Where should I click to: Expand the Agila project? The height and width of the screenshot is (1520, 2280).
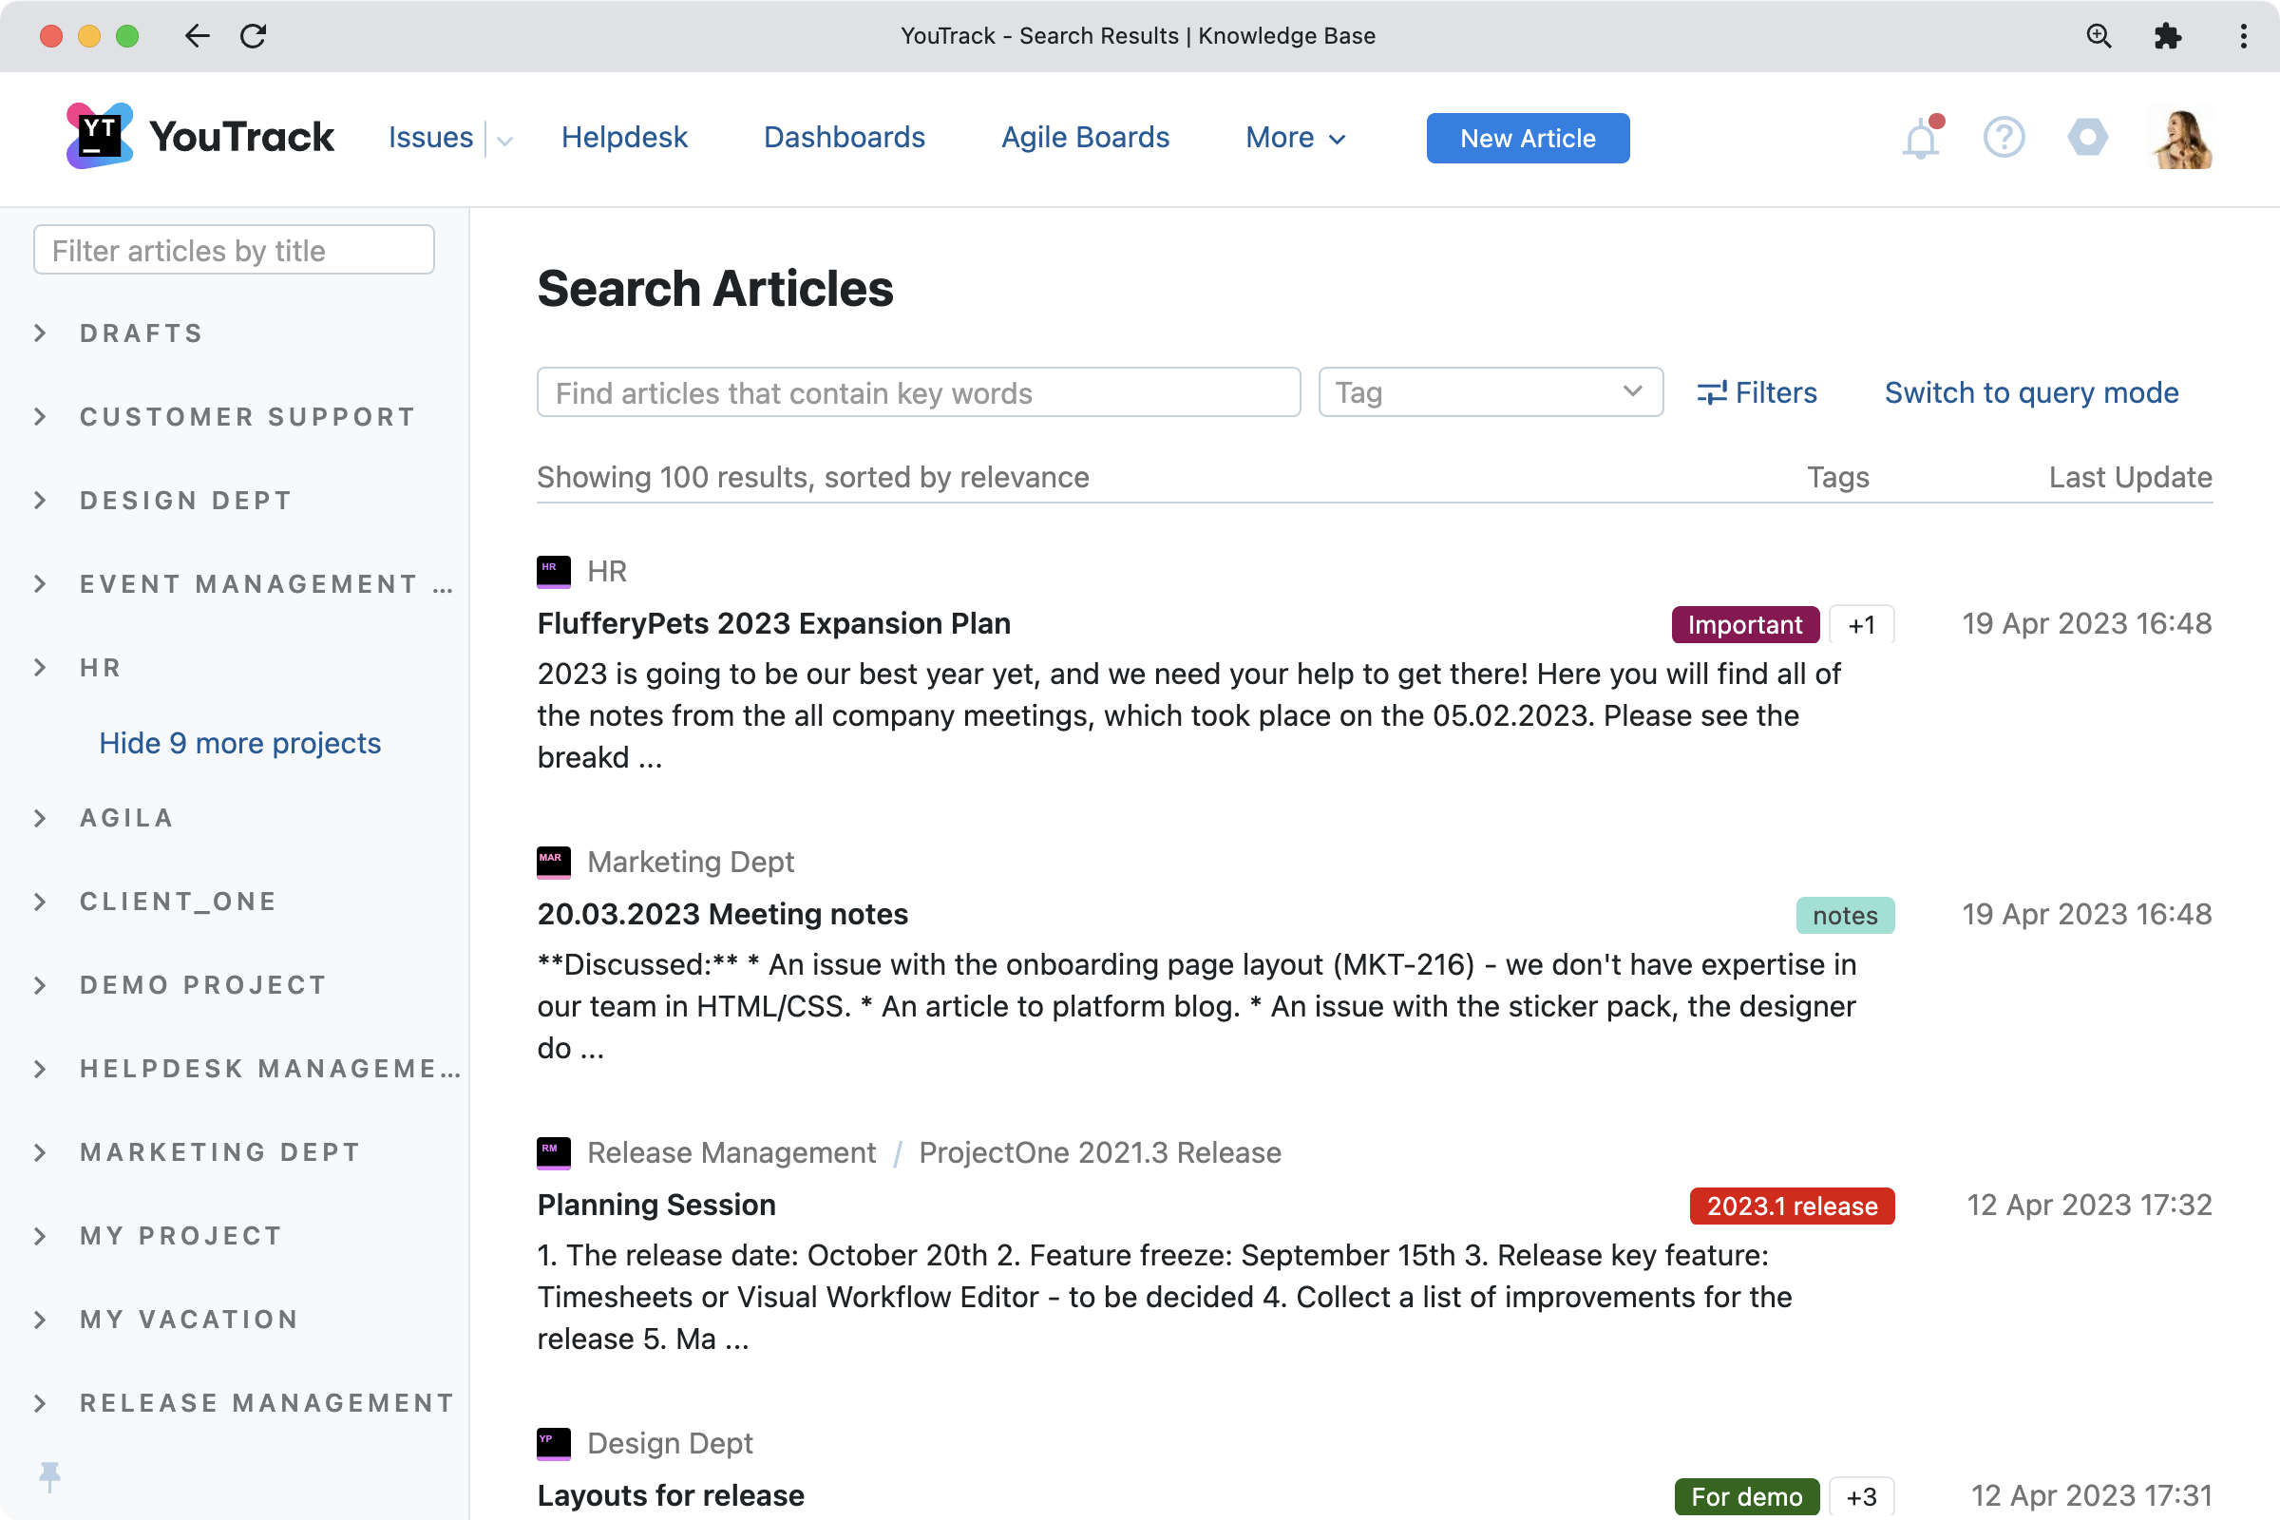[40, 818]
